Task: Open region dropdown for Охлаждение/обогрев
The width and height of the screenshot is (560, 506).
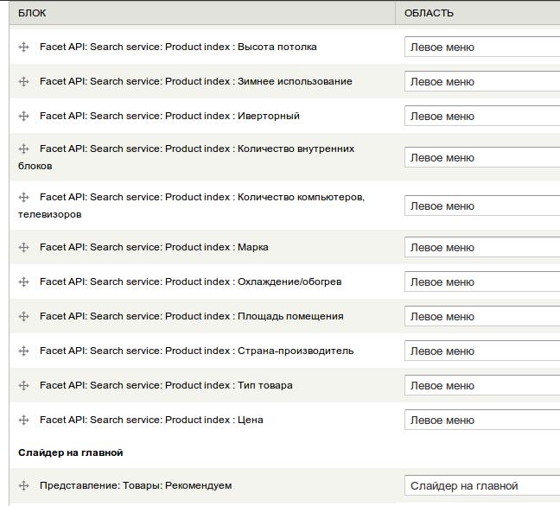Action: click(482, 281)
